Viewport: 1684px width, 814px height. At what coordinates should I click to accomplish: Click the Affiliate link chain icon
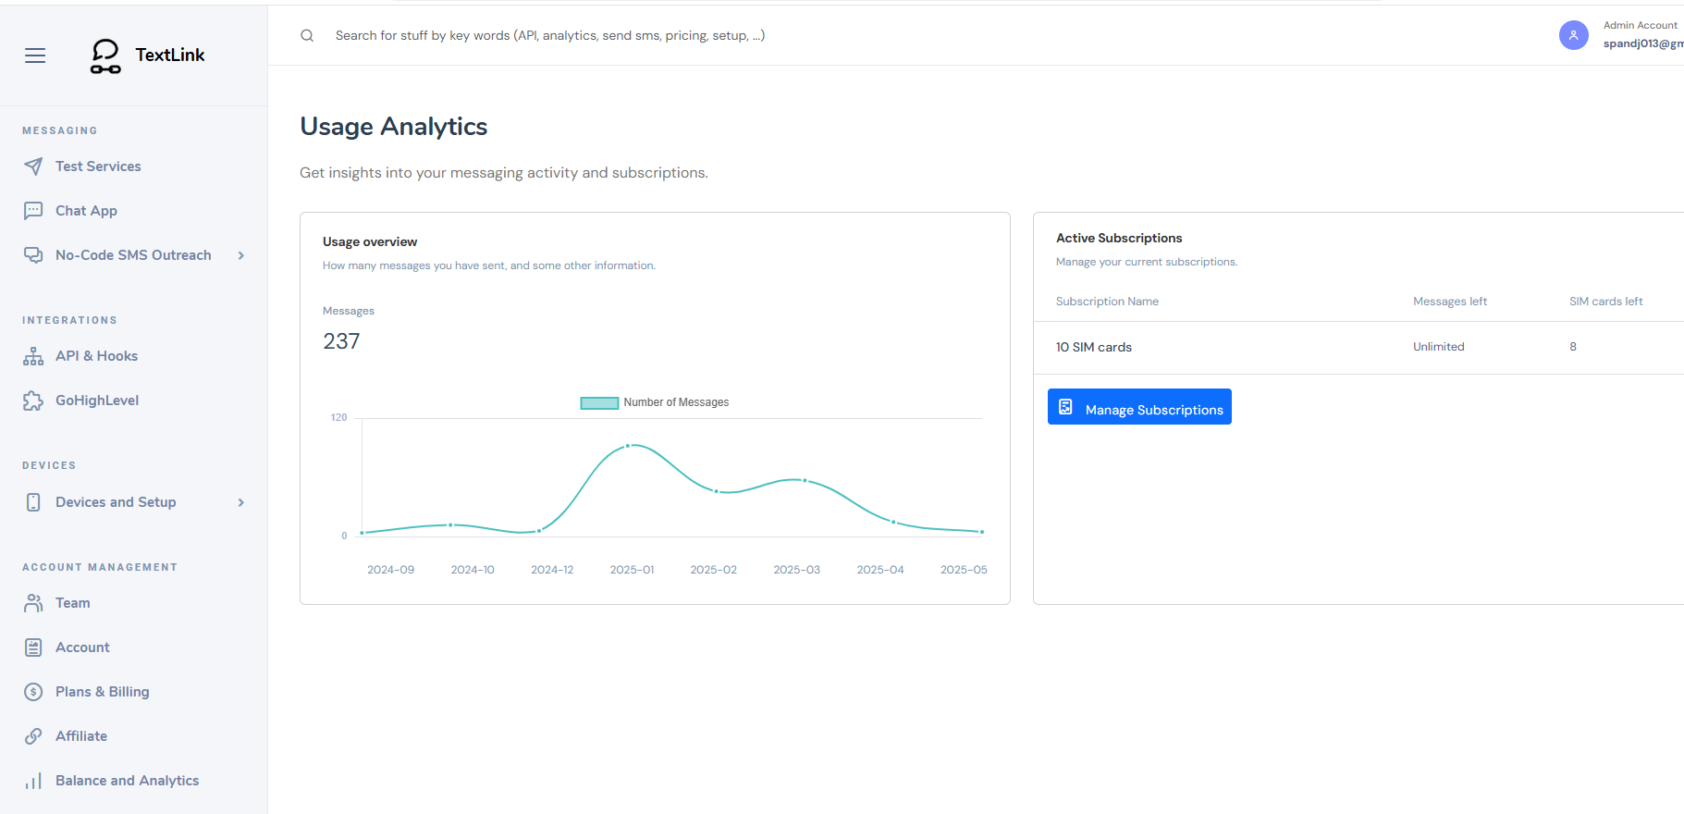(33, 736)
